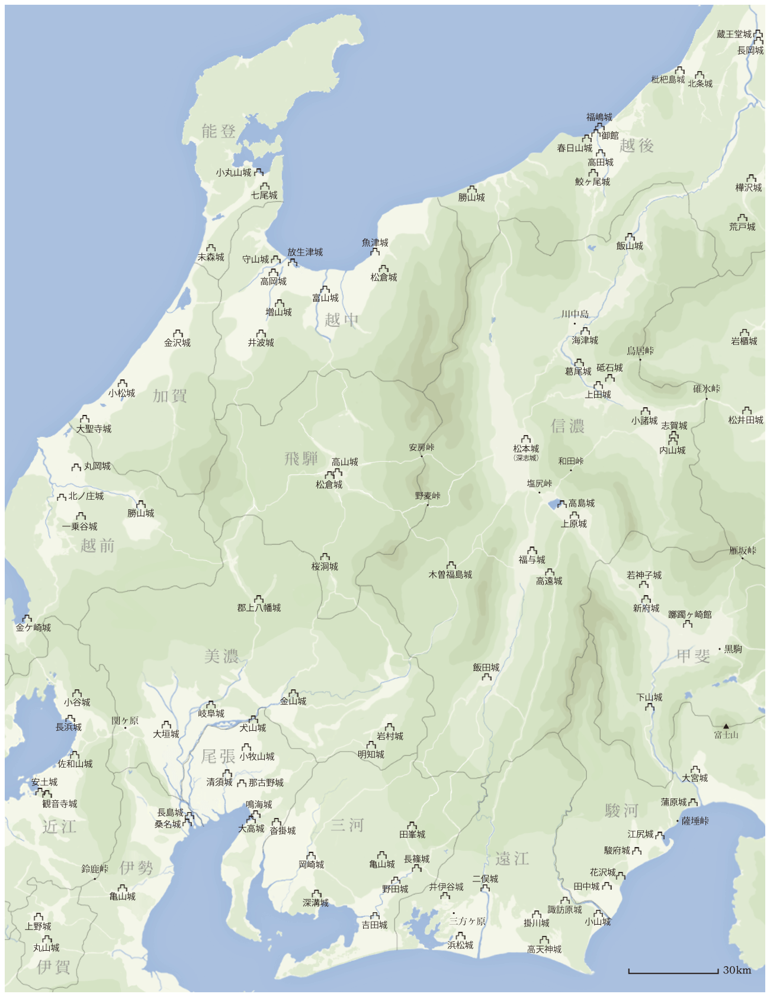Click the 越中 province label
The height and width of the screenshot is (997, 770).
click(x=342, y=320)
